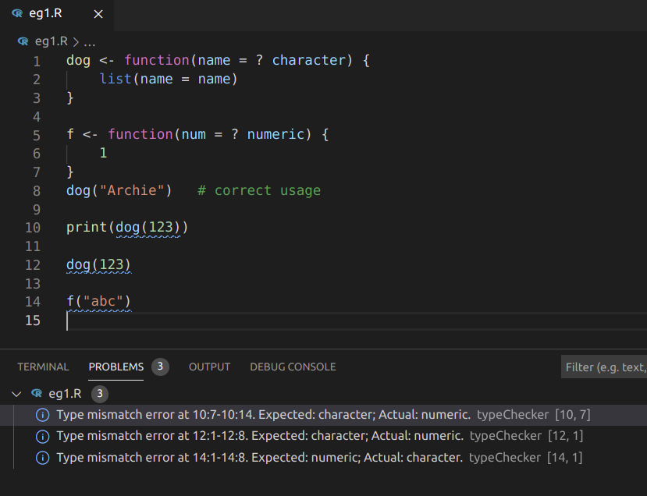Click the eg1.R file row in Problems
The height and width of the screenshot is (496, 647).
(x=323, y=394)
